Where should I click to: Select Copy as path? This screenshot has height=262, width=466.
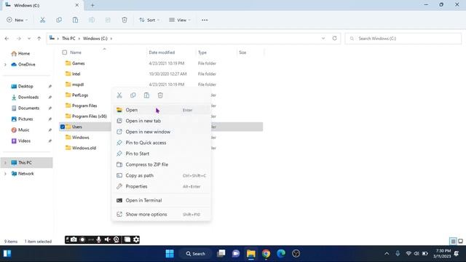(161, 175)
